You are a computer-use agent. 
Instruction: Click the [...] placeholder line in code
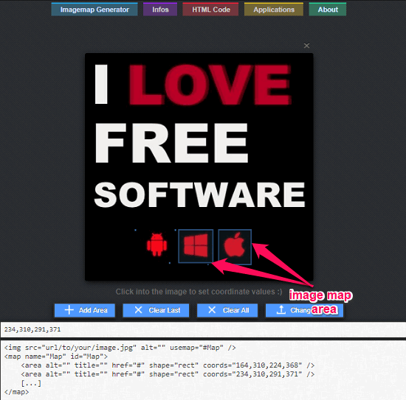31,383
